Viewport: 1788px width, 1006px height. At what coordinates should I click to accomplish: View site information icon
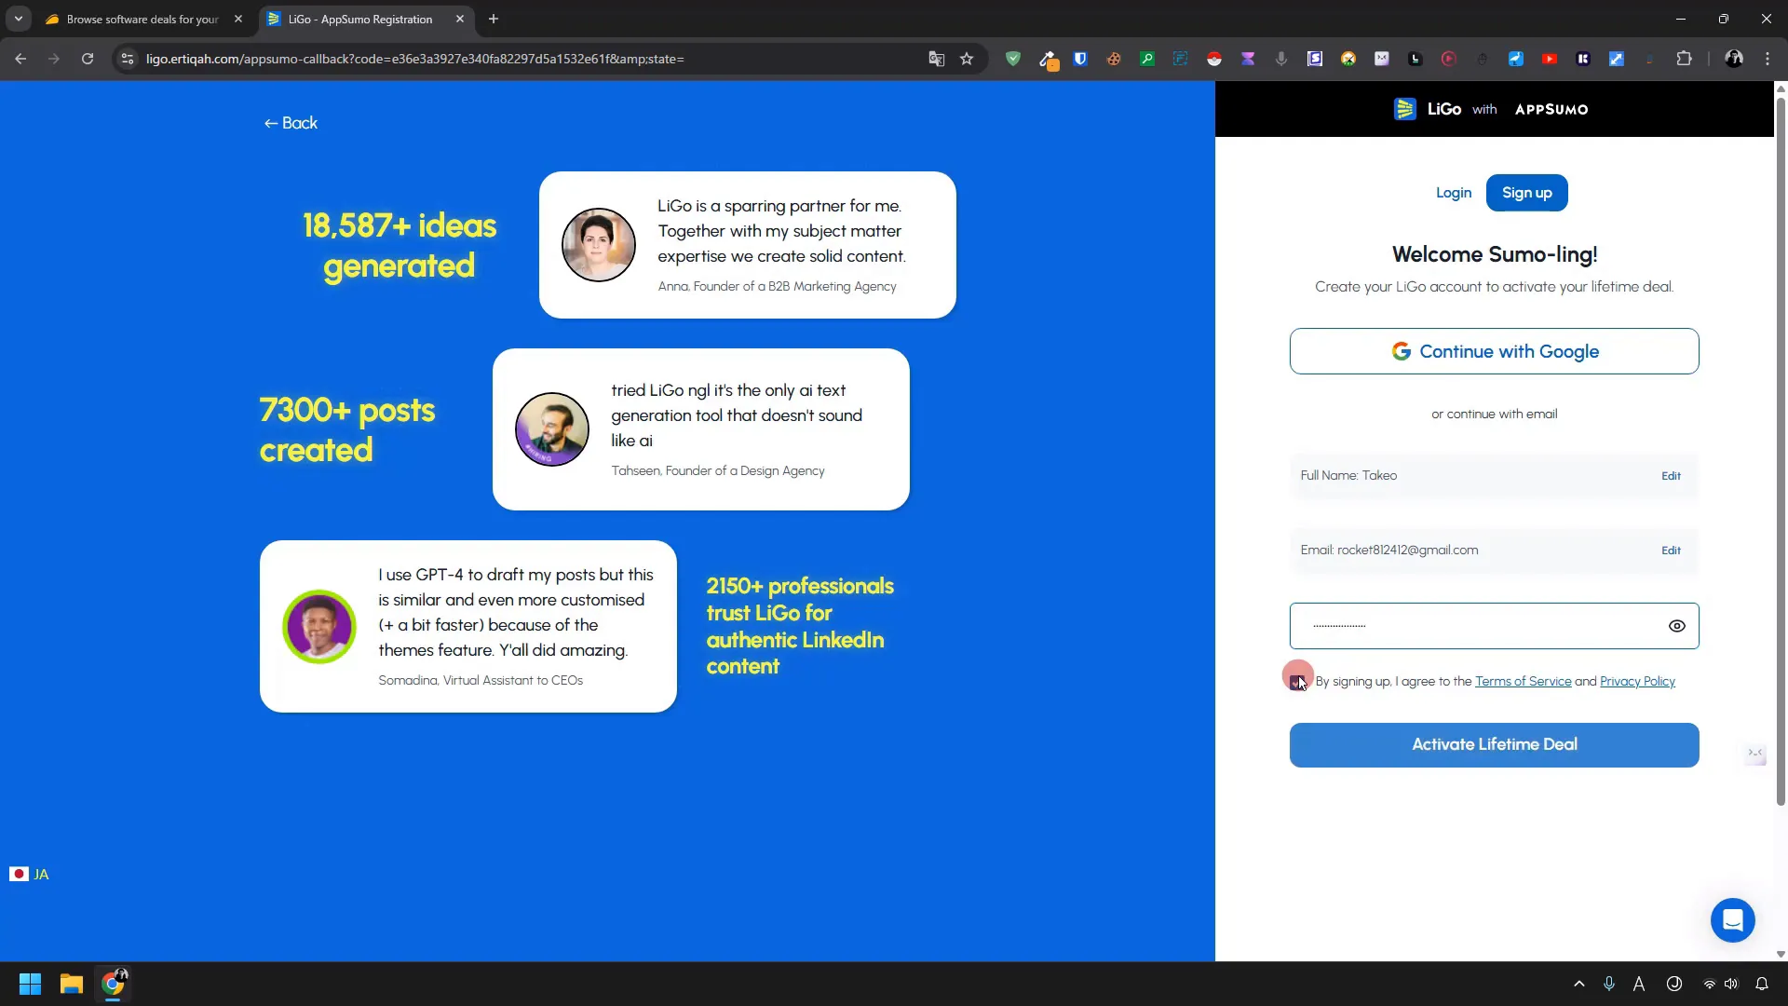coord(128,59)
